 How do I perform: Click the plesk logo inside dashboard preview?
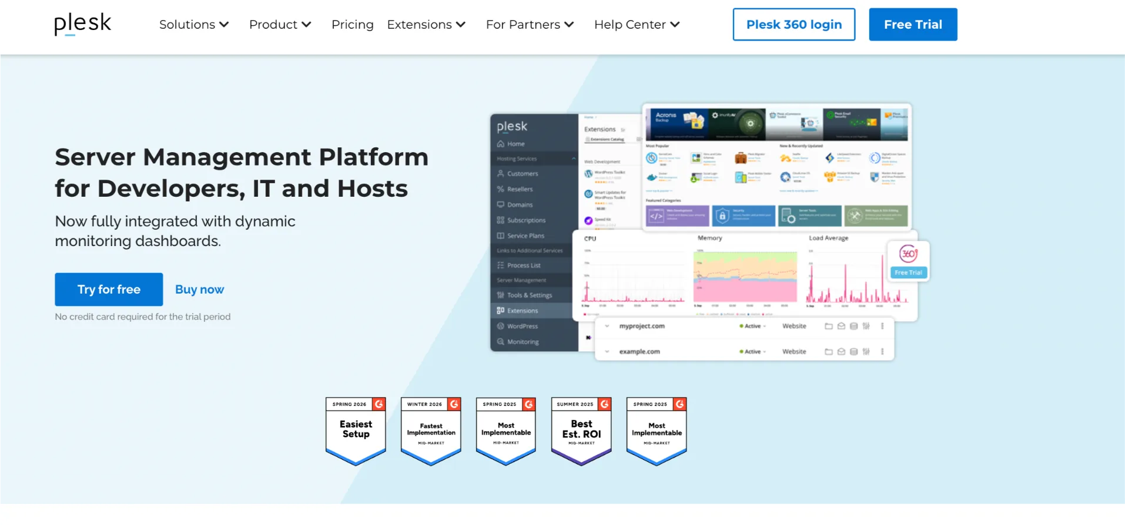tap(512, 126)
